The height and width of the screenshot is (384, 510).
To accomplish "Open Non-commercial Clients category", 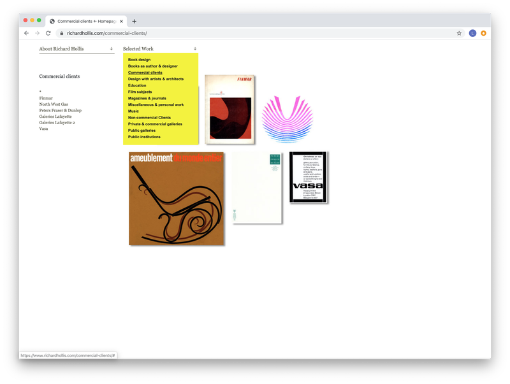I will [149, 118].
